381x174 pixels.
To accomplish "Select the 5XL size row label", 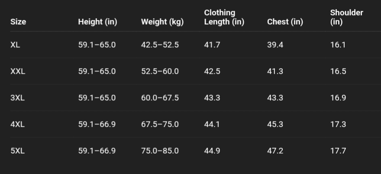I will point(17,151).
